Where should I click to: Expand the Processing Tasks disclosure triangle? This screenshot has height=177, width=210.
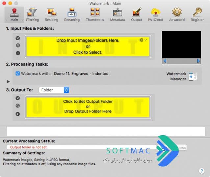click(x=9, y=82)
